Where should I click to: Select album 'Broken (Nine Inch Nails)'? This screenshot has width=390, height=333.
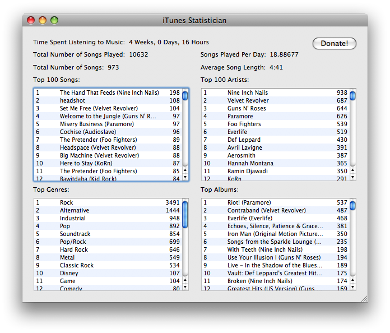click(x=276, y=281)
